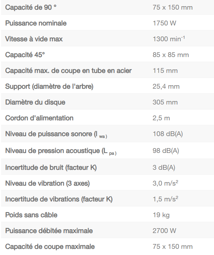Click the "Capacité de 90 °" label
Viewport: 214px width, 255px height.
[31, 7]
